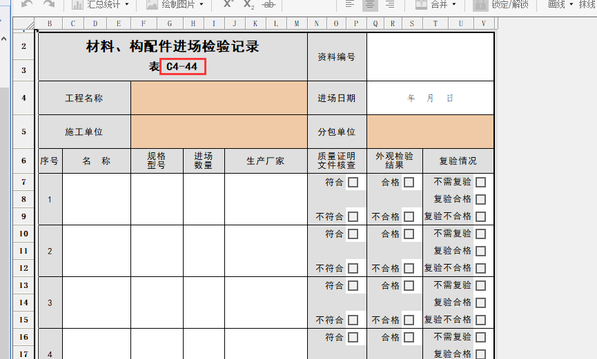
Task: Expand the 合并 merge dropdown arrow
Action: [454, 4]
